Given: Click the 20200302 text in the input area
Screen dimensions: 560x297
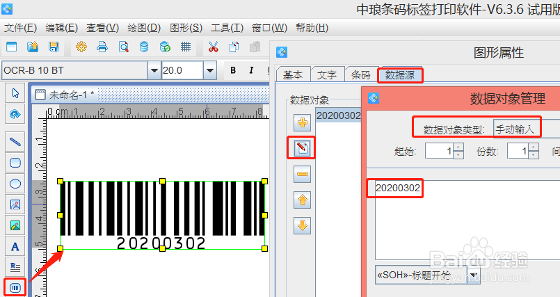Looking at the screenshot, I should click(398, 188).
